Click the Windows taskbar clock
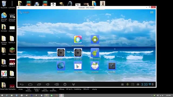Image resolution: width=173 pixels, height=97 pixels. 168,95
